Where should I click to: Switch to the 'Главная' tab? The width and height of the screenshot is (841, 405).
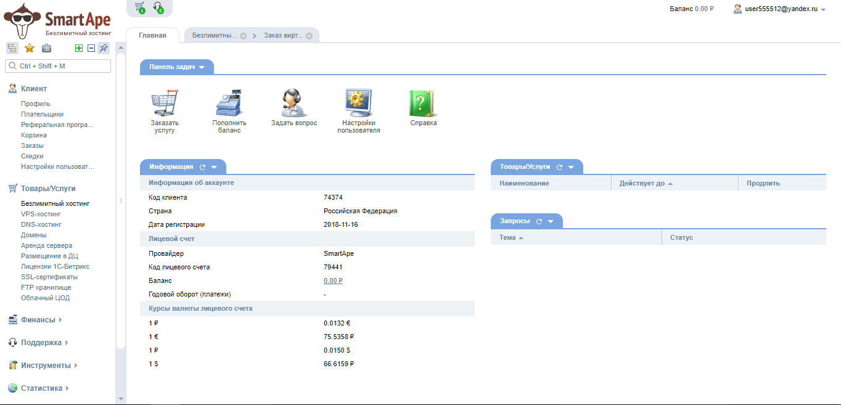click(152, 35)
